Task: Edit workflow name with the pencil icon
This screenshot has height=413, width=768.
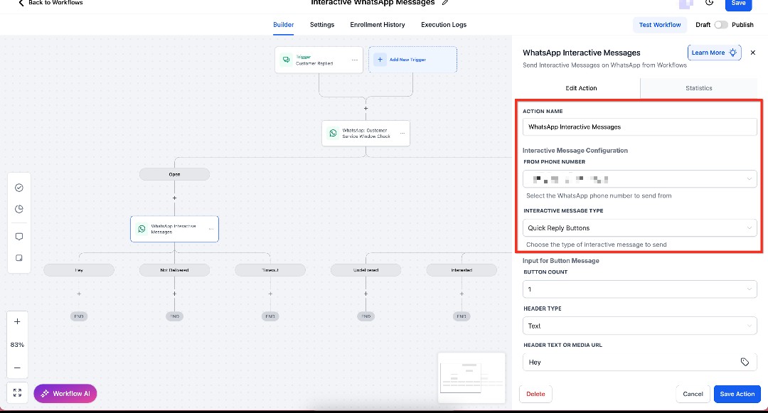Action: [444, 2]
